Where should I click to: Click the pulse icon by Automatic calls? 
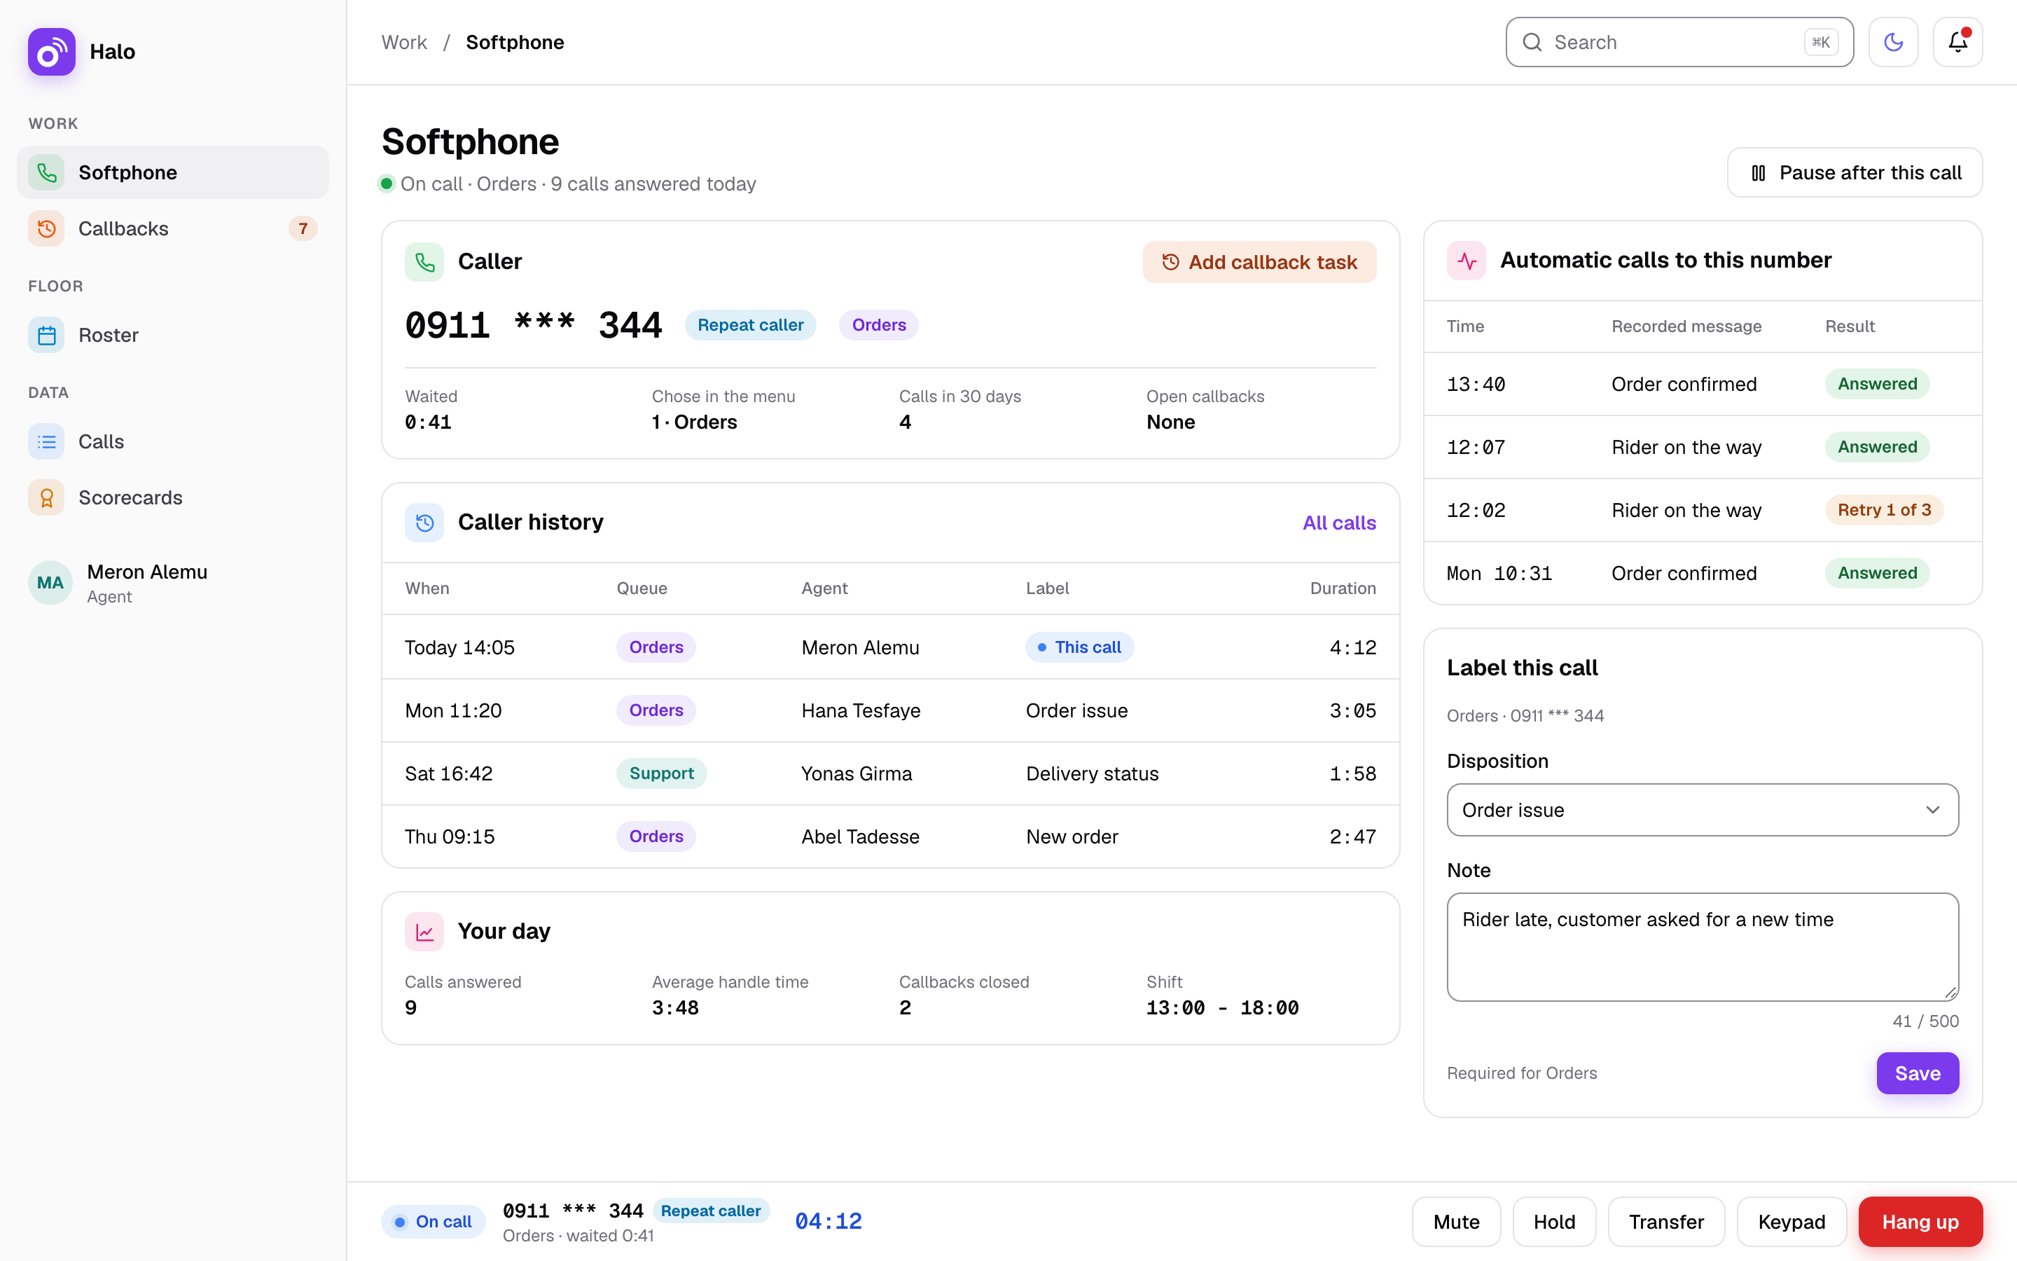(x=1466, y=261)
